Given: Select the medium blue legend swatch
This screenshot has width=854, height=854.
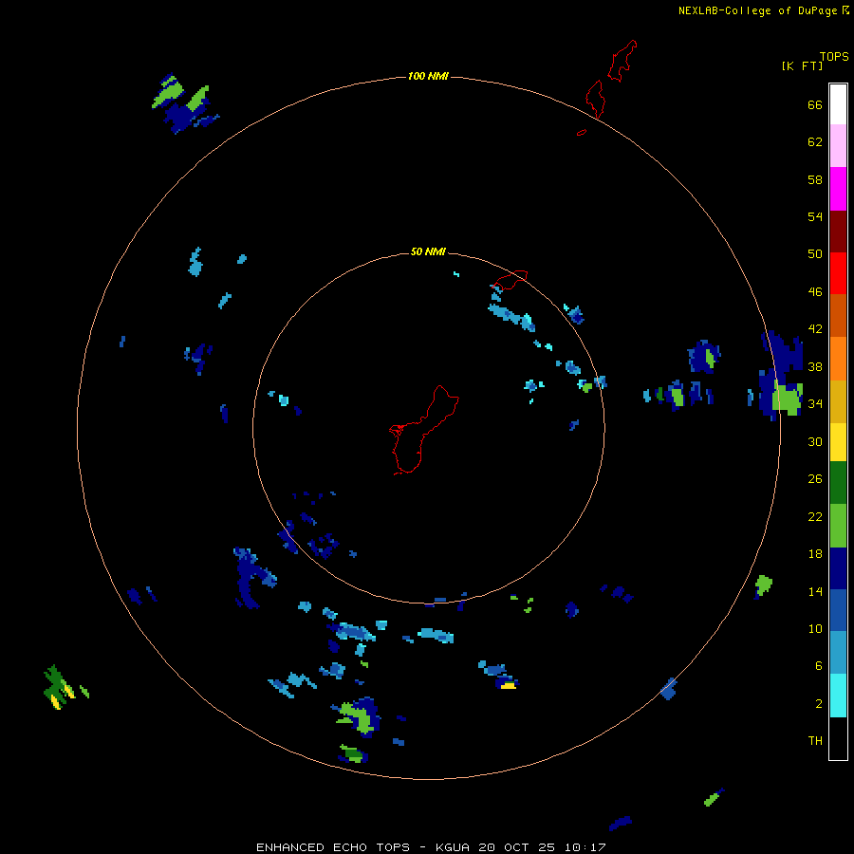Looking at the screenshot, I should click(838, 610).
